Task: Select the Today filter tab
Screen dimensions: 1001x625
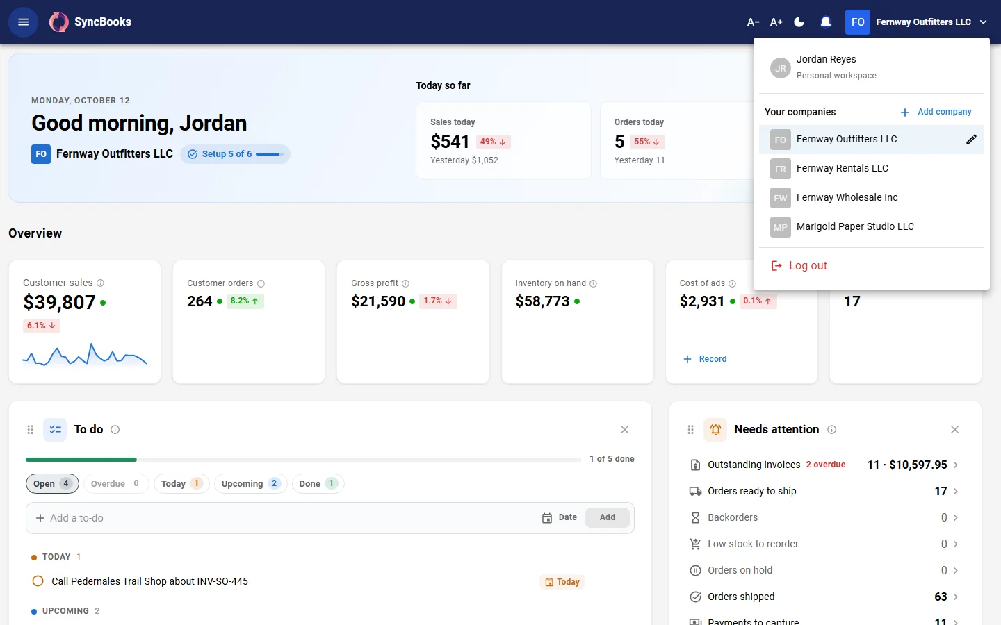Action: point(181,484)
